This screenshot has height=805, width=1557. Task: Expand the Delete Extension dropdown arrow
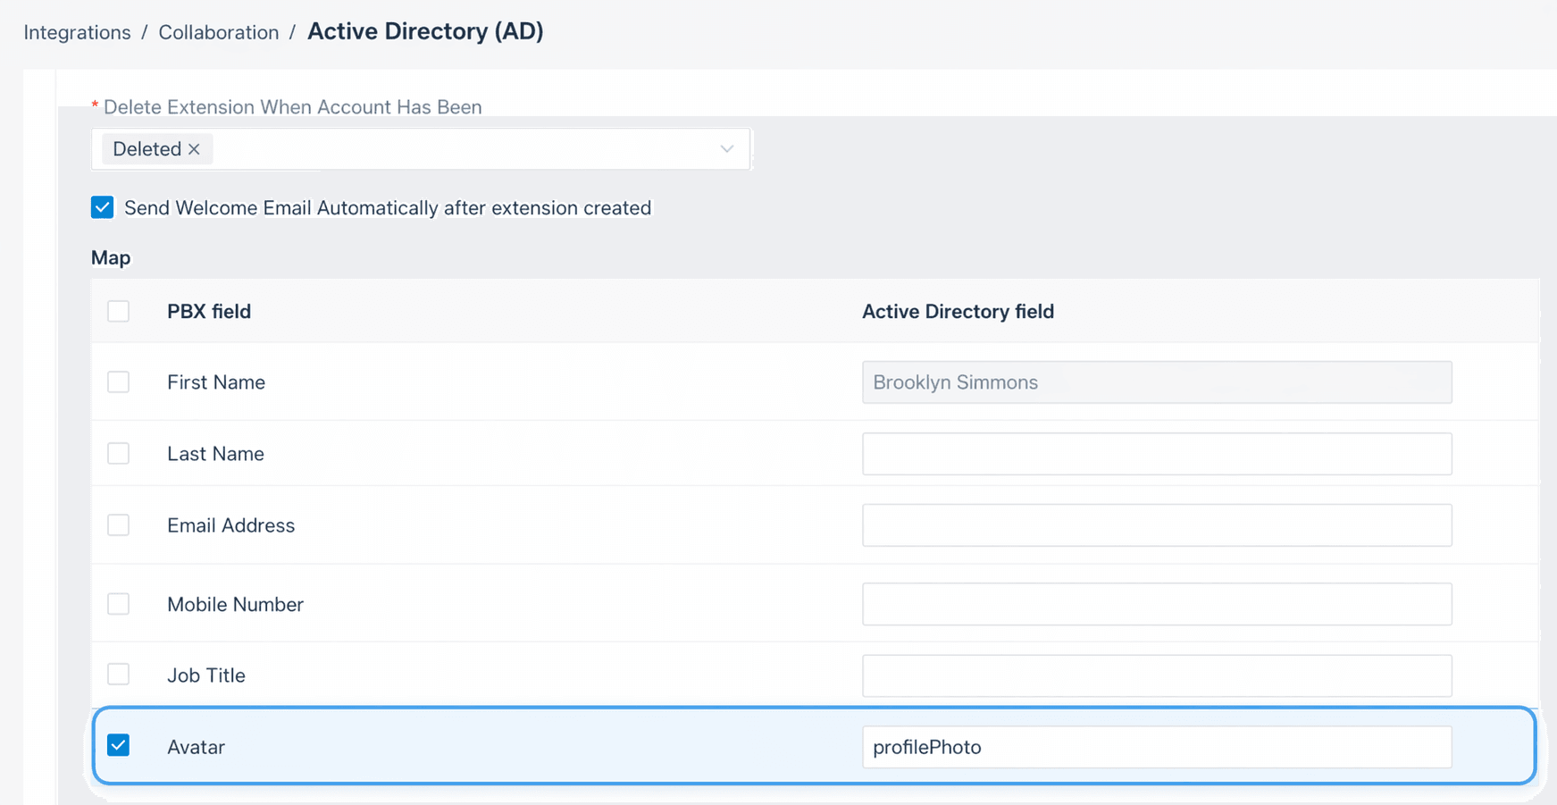click(x=727, y=149)
